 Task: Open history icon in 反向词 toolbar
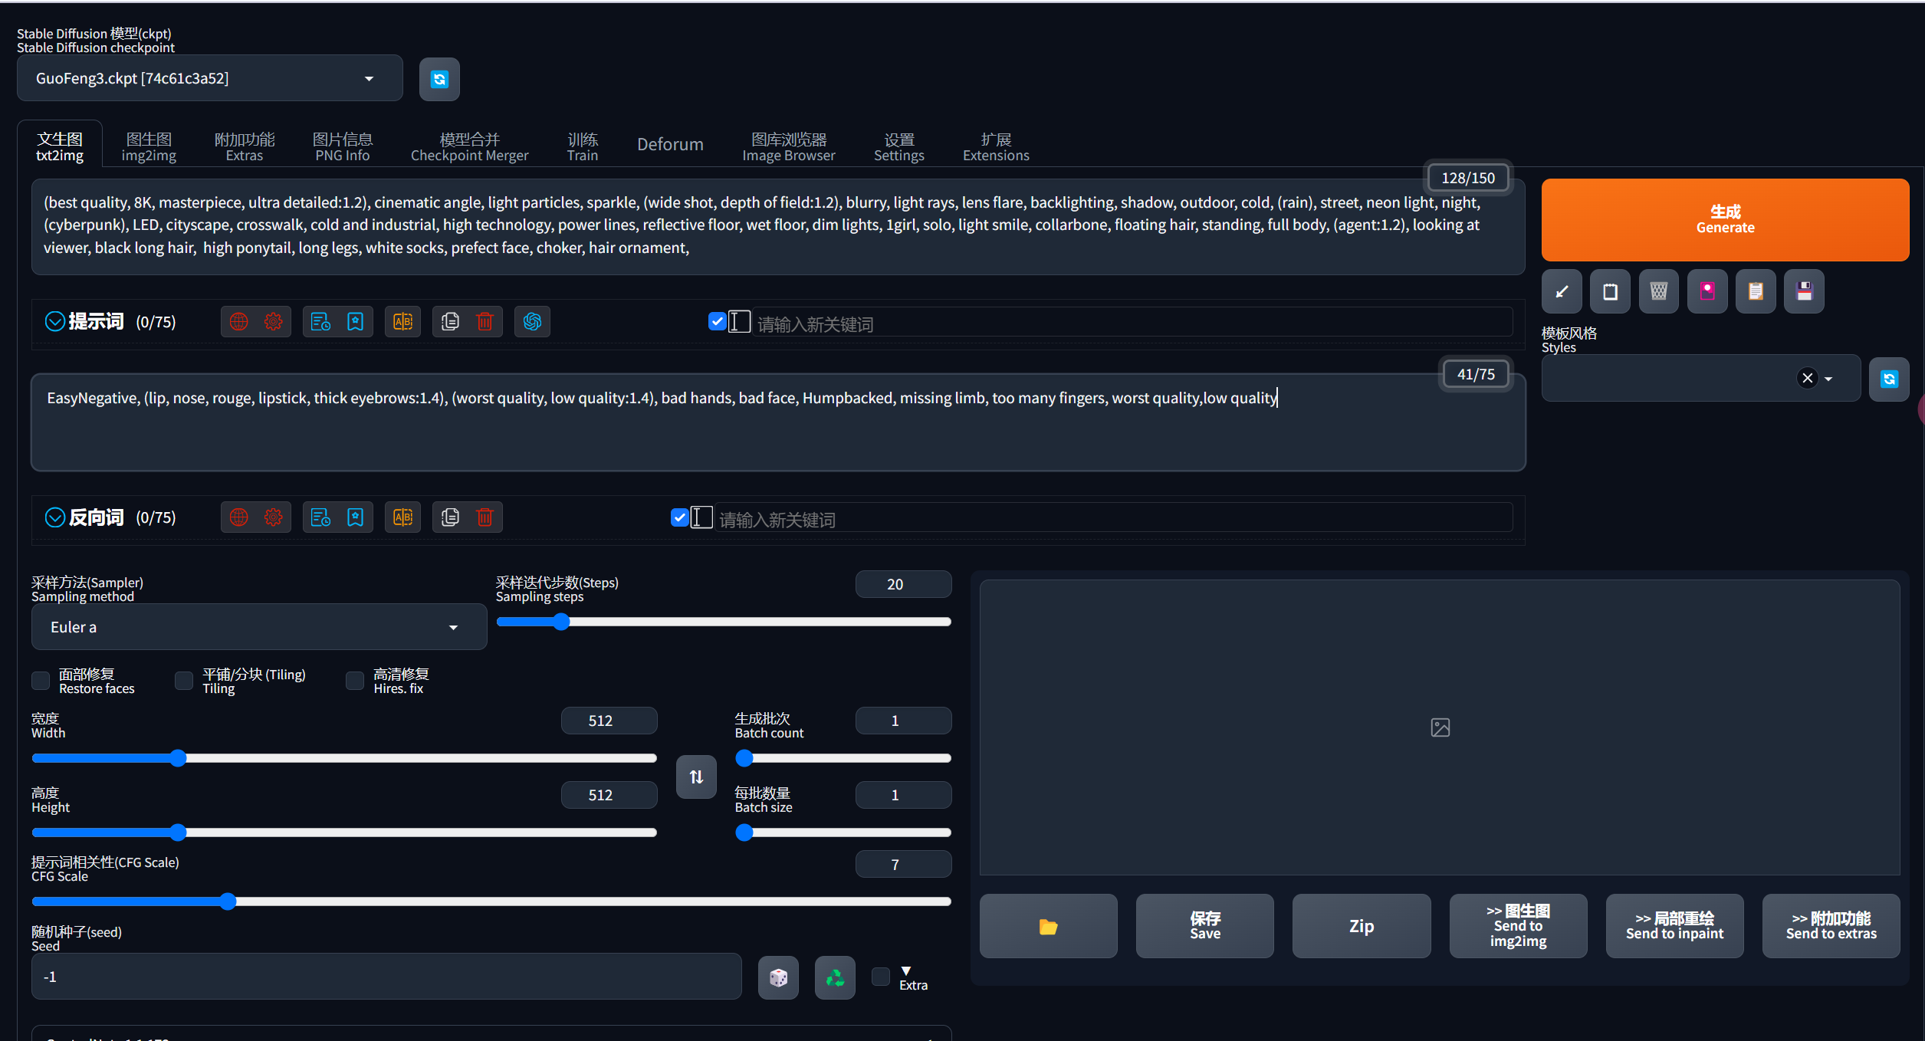(320, 517)
